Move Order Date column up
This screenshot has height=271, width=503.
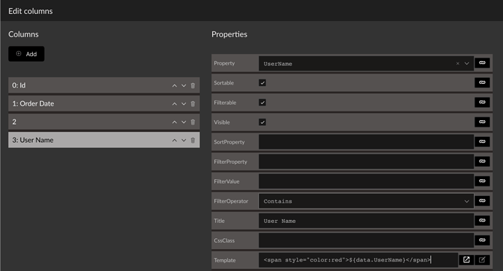click(x=174, y=104)
